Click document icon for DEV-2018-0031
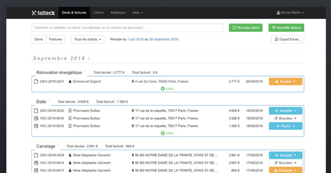 pos(36,82)
